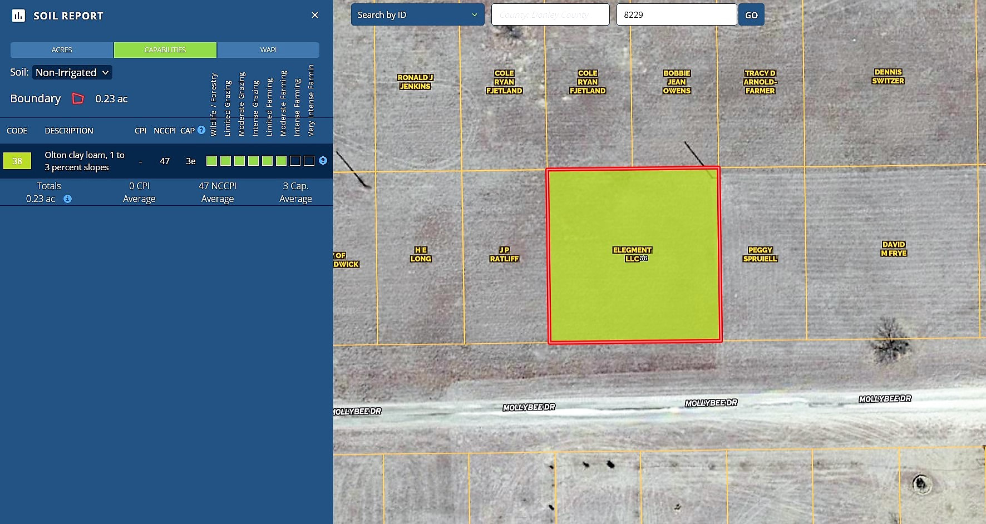This screenshot has width=986, height=524.
Task: Switch to the Acres tab
Action: click(62, 50)
